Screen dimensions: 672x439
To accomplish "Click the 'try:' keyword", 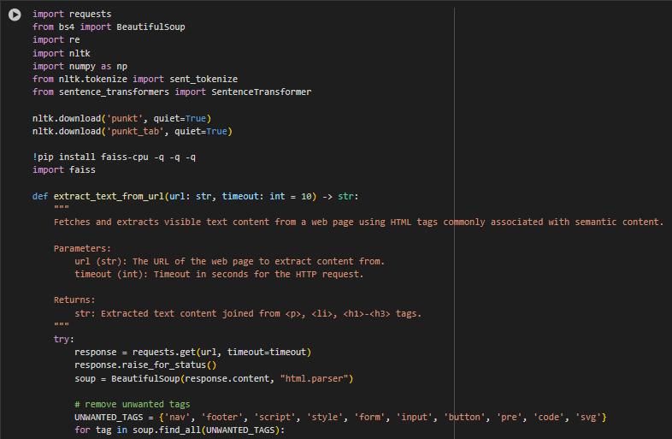I will point(64,340).
